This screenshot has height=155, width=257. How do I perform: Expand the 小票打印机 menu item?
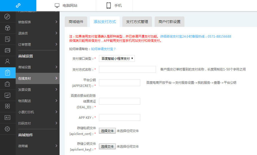tap(38, 112)
